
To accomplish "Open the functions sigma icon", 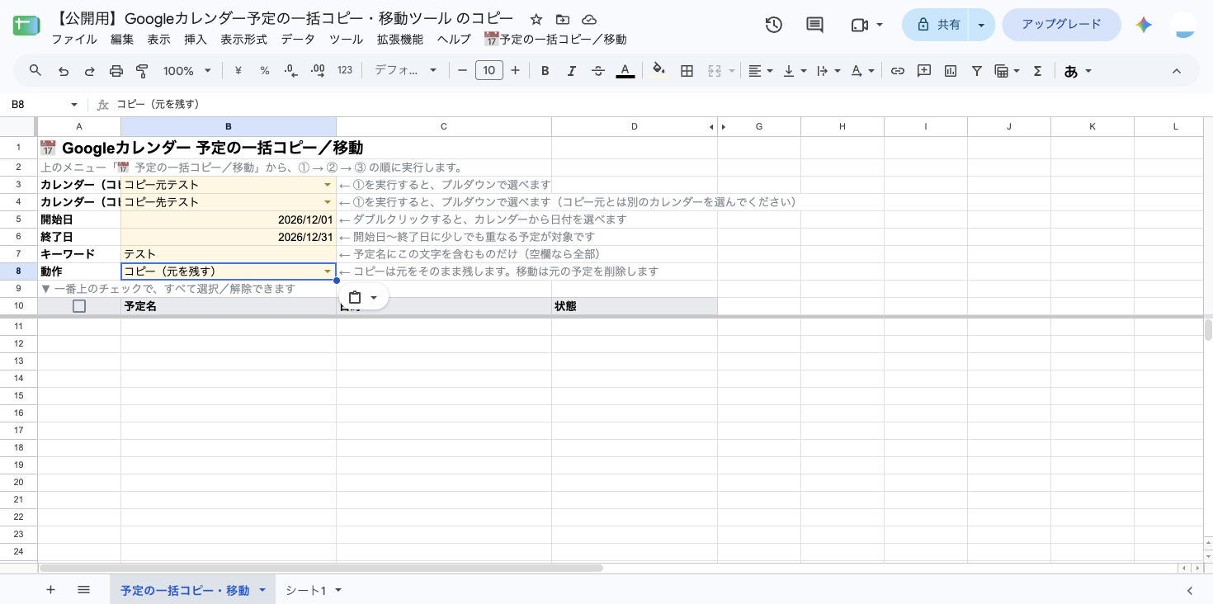I will coord(1038,71).
